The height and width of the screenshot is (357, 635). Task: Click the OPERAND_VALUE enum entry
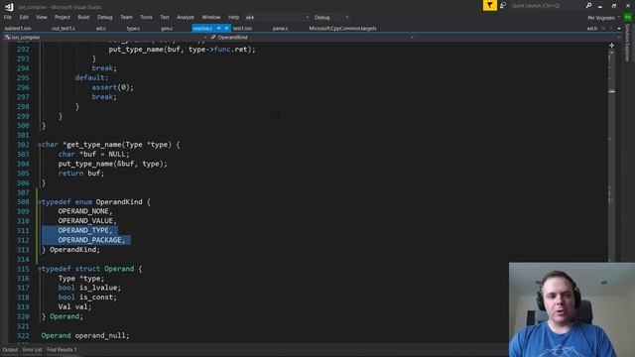point(87,221)
